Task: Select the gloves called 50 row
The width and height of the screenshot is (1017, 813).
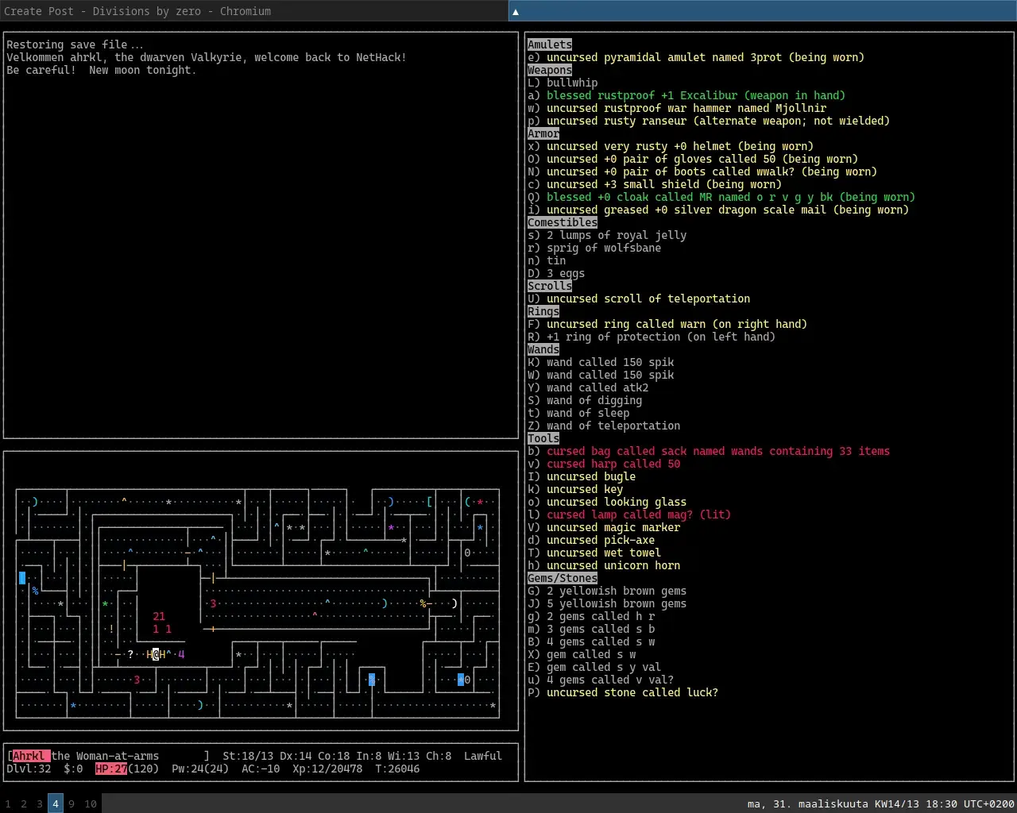Action: coord(693,159)
